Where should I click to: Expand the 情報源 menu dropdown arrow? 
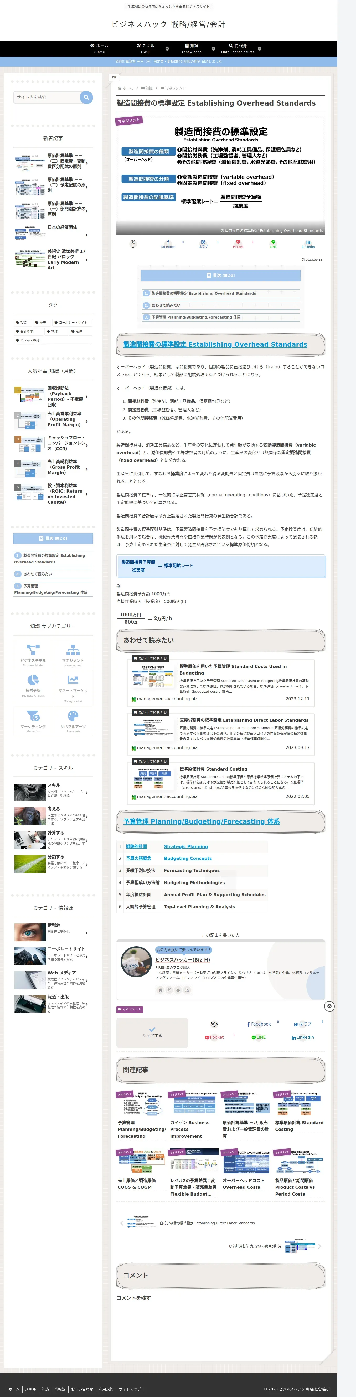[260, 48]
